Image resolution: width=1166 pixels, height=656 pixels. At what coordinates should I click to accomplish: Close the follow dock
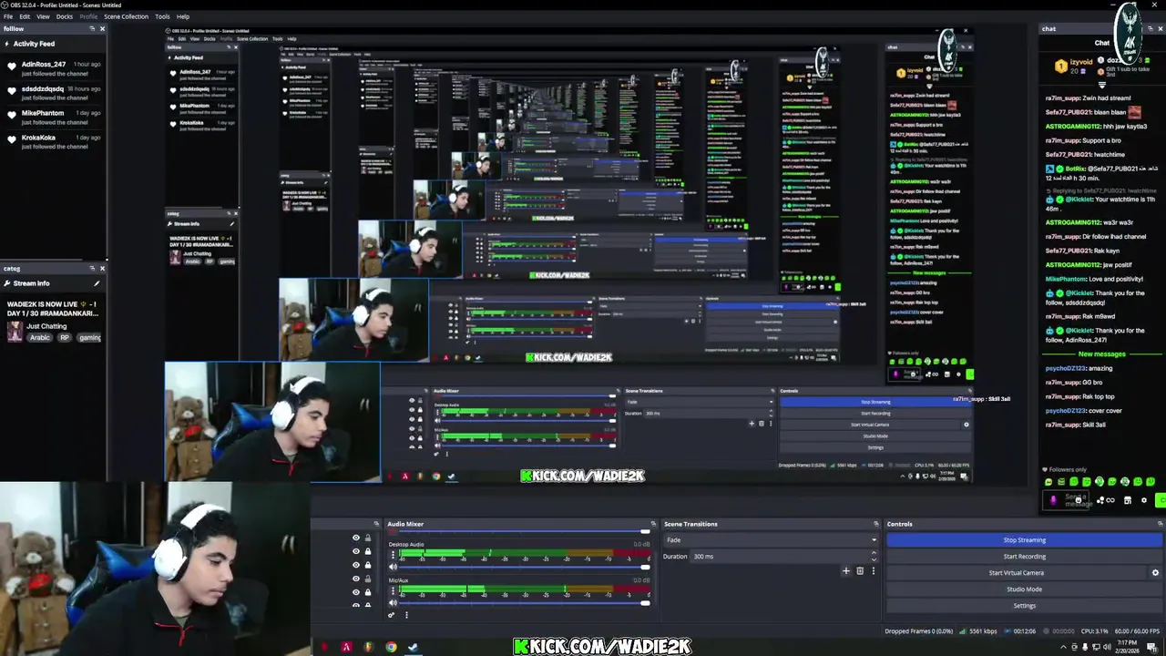tap(102, 28)
